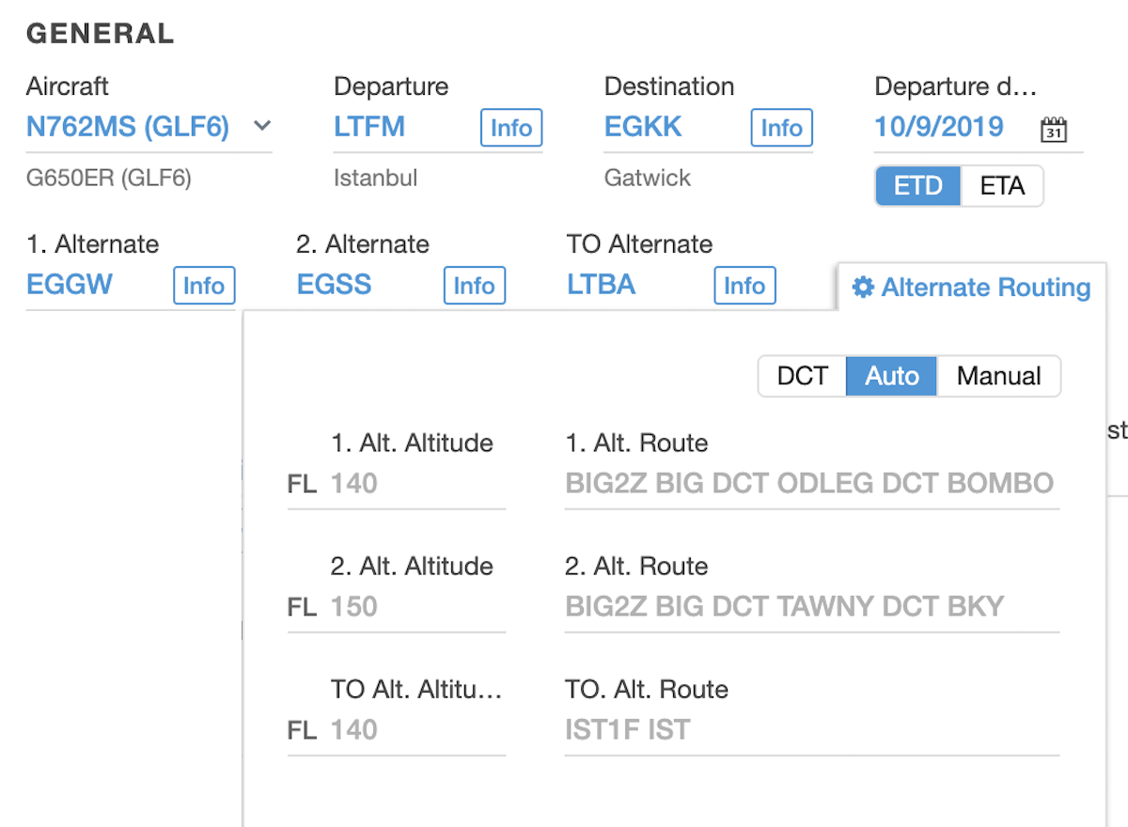The width and height of the screenshot is (1128, 827).
Task: Expand the Aircraft dropdown chevron
Action: click(x=262, y=126)
